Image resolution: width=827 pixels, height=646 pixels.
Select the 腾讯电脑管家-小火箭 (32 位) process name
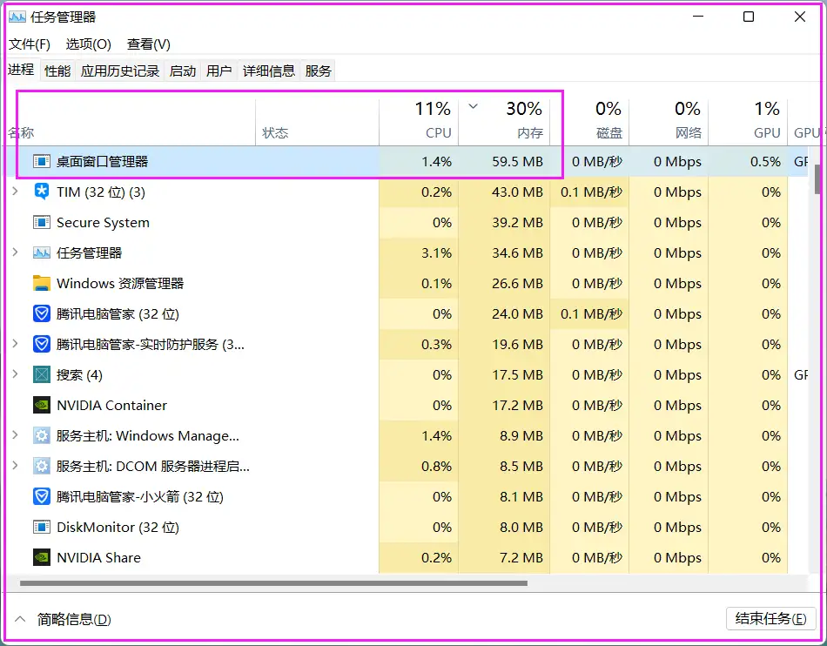point(140,497)
